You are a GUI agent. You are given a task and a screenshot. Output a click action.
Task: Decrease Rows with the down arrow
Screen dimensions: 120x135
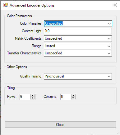point(33,98)
